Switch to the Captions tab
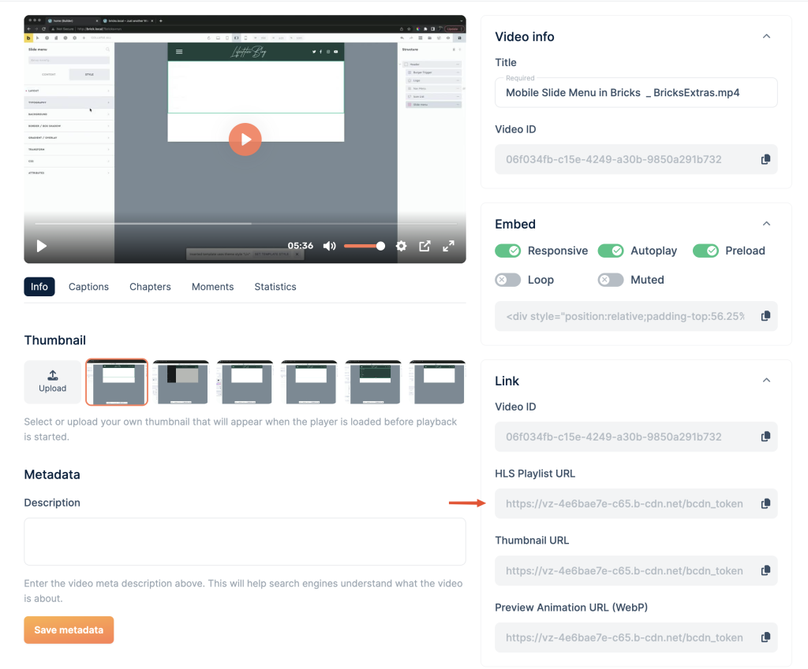This screenshot has width=808, height=669. [88, 287]
